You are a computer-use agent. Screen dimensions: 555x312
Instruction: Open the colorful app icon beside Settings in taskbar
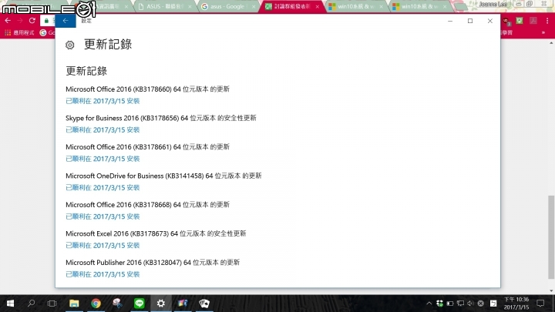[183, 304]
